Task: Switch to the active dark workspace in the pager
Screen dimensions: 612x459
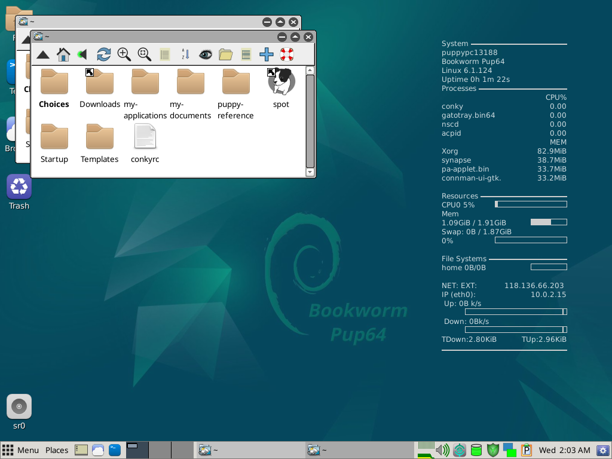Action: point(137,450)
